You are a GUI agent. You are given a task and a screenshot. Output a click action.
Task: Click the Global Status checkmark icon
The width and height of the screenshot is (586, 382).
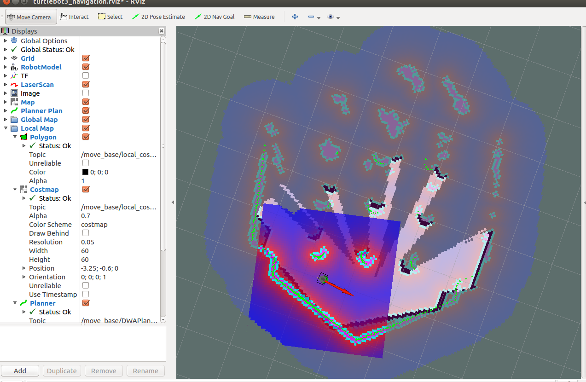coord(14,49)
